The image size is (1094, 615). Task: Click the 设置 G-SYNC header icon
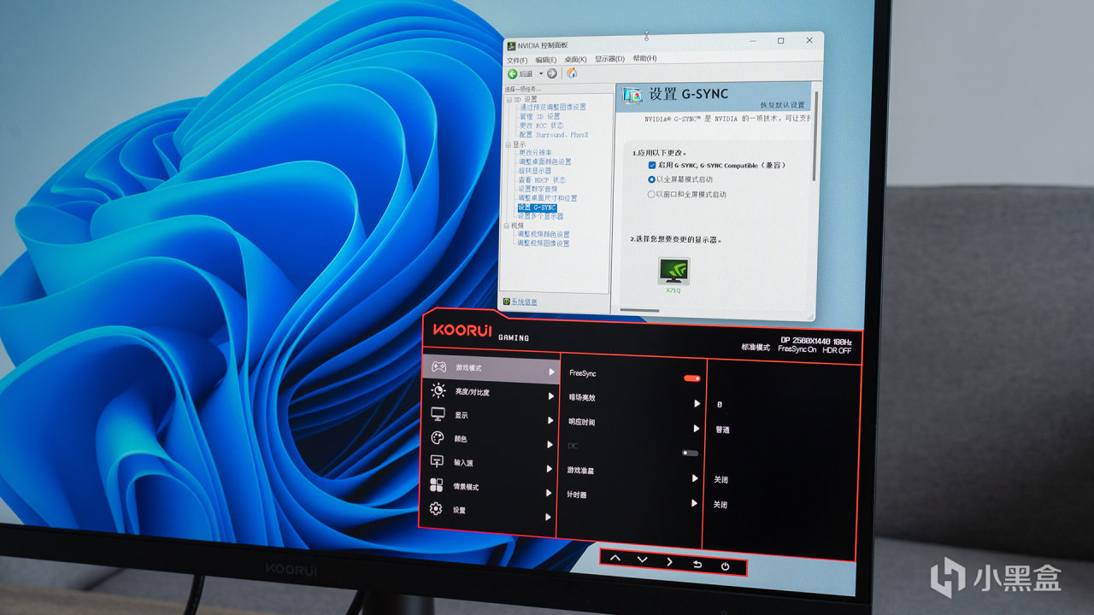click(633, 95)
